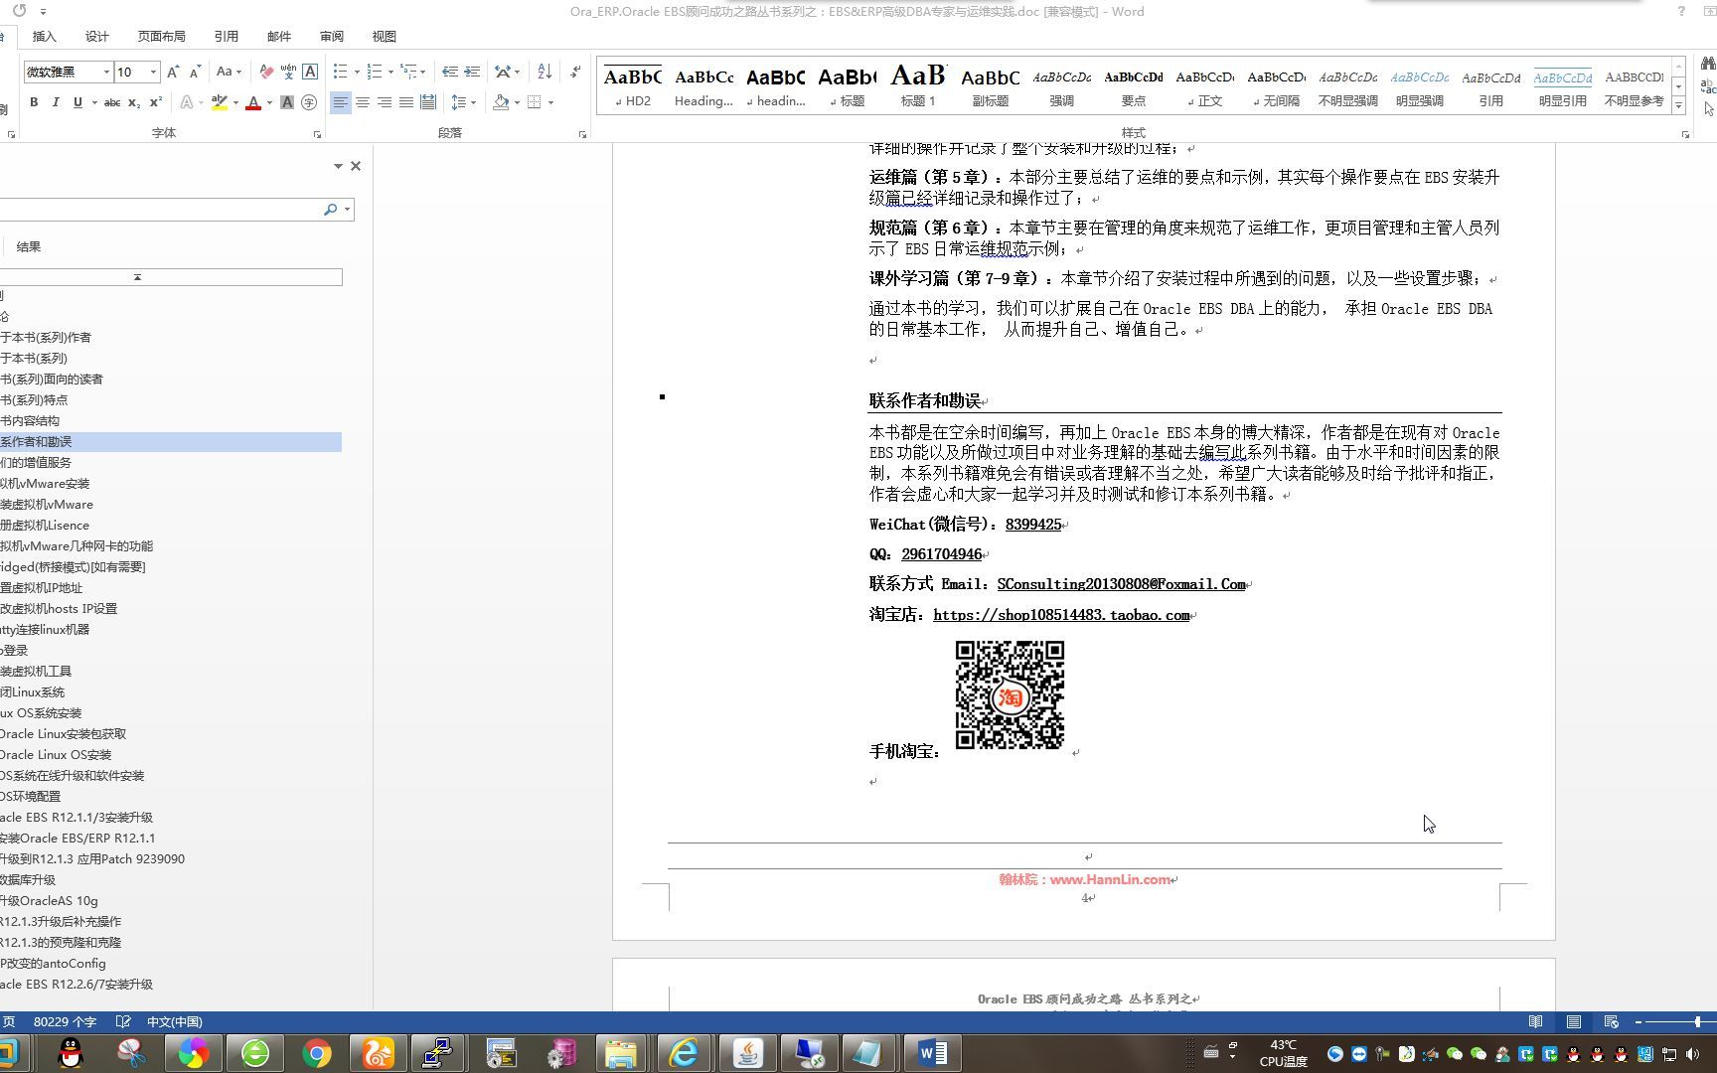Click the paragraph shading bucket icon
1717x1073 pixels.
pyautogui.click(x=501, y=102)
